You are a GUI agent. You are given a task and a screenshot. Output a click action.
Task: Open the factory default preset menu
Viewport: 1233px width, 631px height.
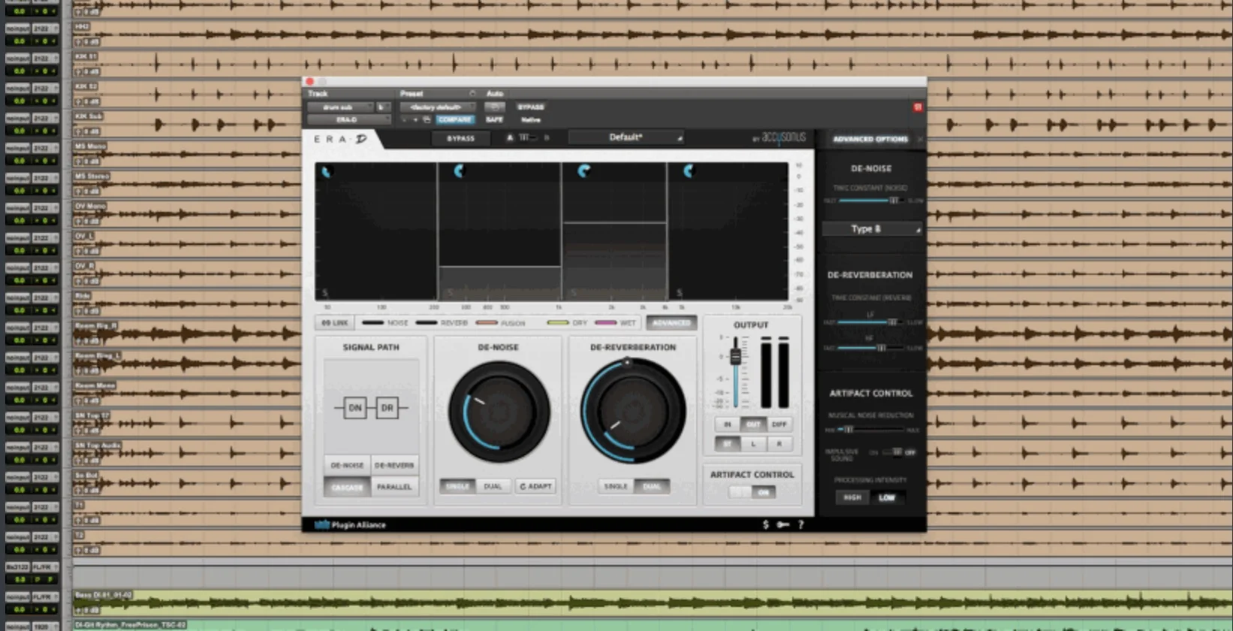(x=437, y=107)
